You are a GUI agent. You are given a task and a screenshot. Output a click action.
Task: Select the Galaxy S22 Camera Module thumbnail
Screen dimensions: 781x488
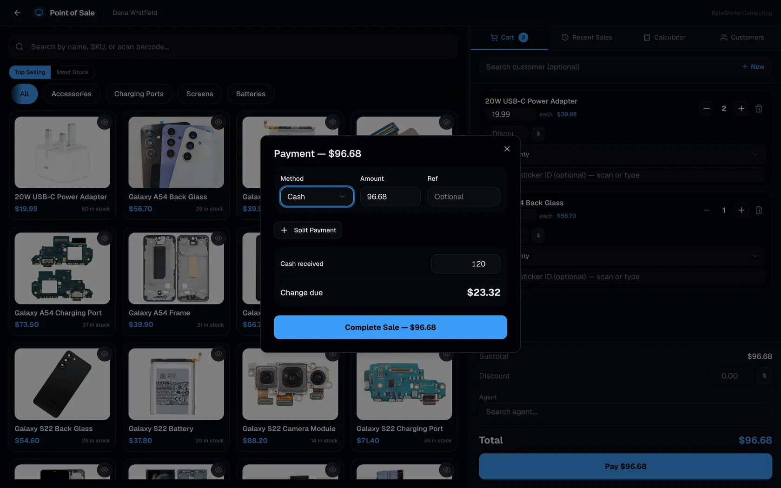point(290,384)
